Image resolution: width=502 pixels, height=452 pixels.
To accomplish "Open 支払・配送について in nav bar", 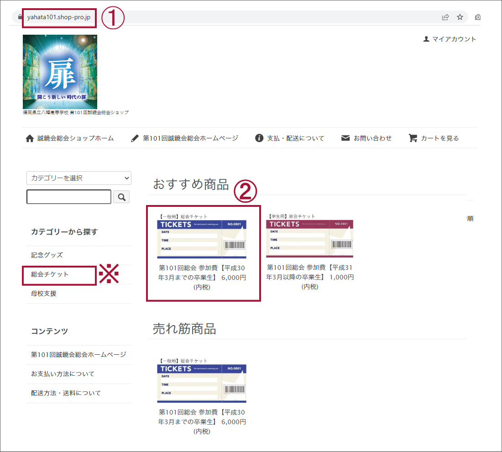I will point(290,138).
